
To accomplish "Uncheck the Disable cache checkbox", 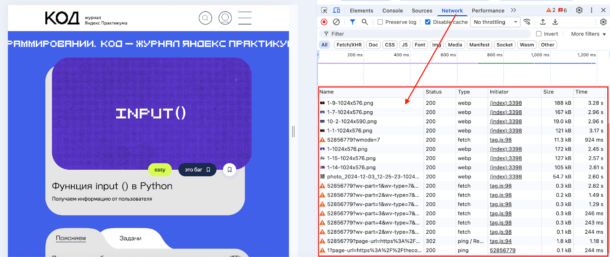I will pyautogui.click(x=428, y=22).
